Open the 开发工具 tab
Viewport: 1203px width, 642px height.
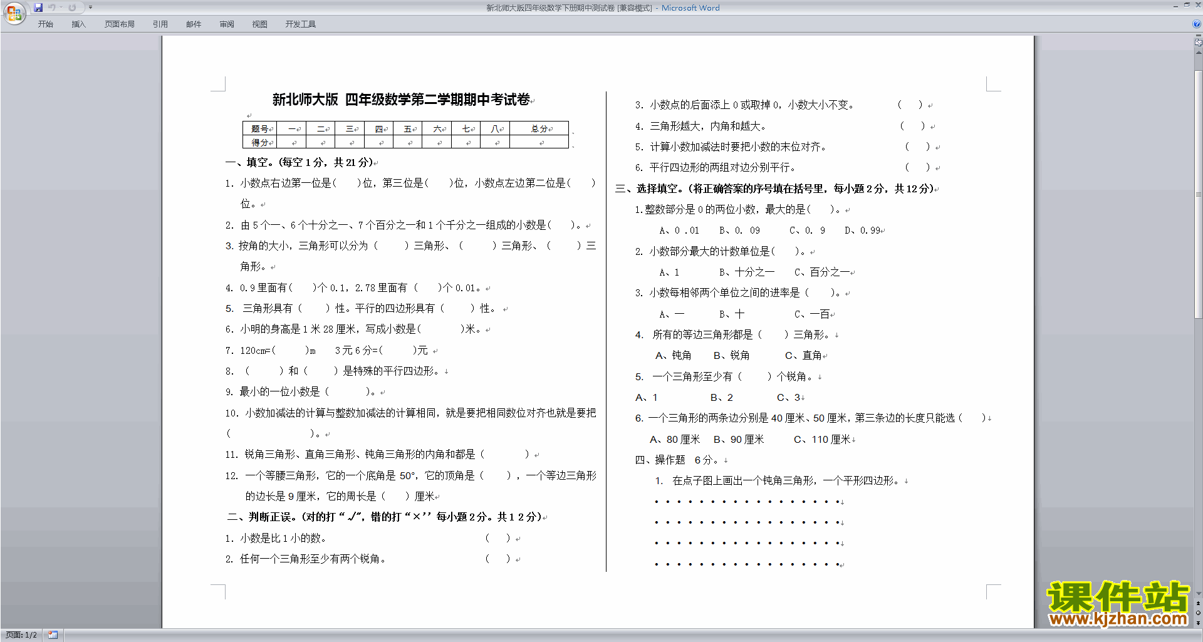coord(301,24)
